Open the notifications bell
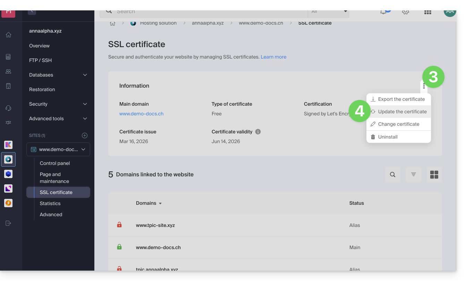 click(x=383, y=12)
